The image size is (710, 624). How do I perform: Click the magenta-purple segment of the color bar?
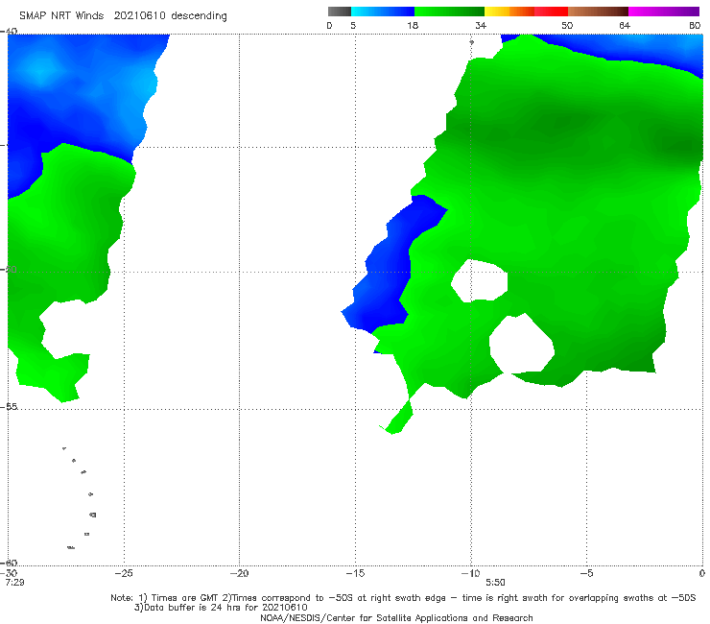coord(664,12)
